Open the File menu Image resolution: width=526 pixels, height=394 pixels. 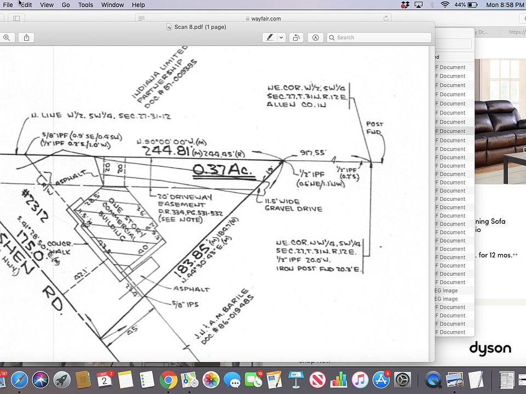(x=8, y=4)
